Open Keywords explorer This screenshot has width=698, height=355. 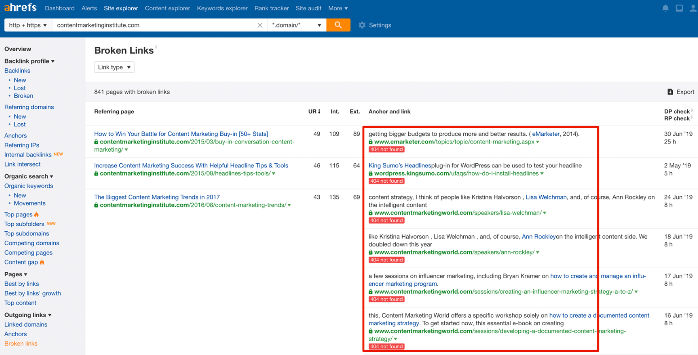[222, 8]
